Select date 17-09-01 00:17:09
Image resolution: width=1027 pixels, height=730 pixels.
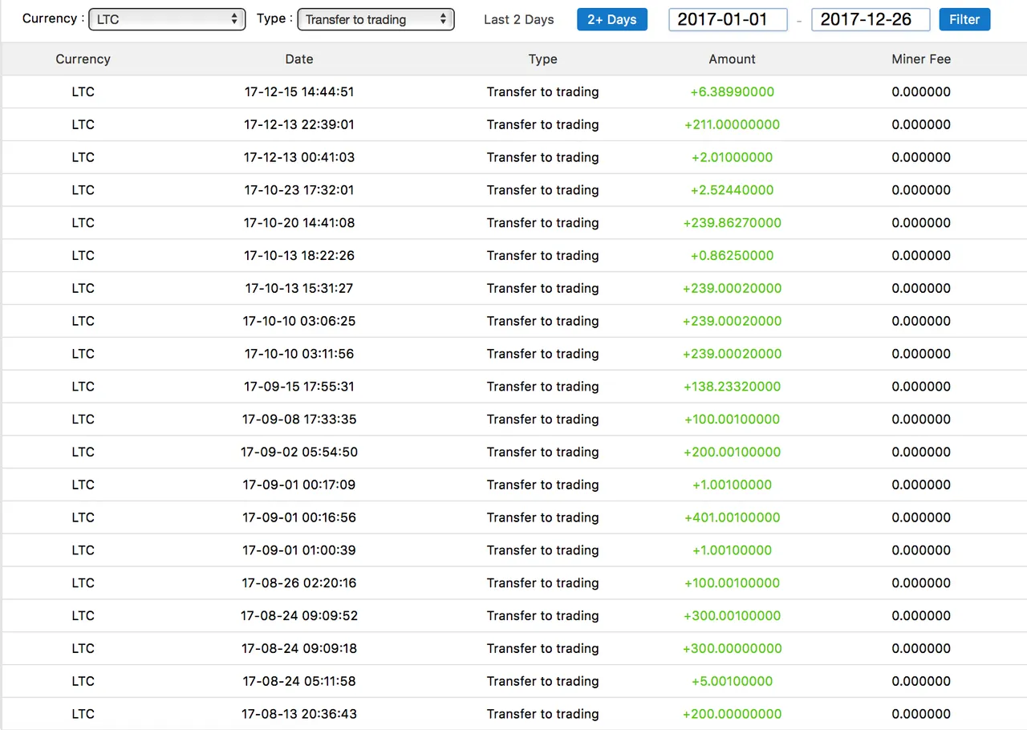(299, 485)
